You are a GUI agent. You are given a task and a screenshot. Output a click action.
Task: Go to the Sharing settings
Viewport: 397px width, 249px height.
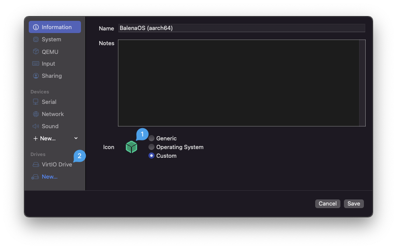(x=55, y=76)
